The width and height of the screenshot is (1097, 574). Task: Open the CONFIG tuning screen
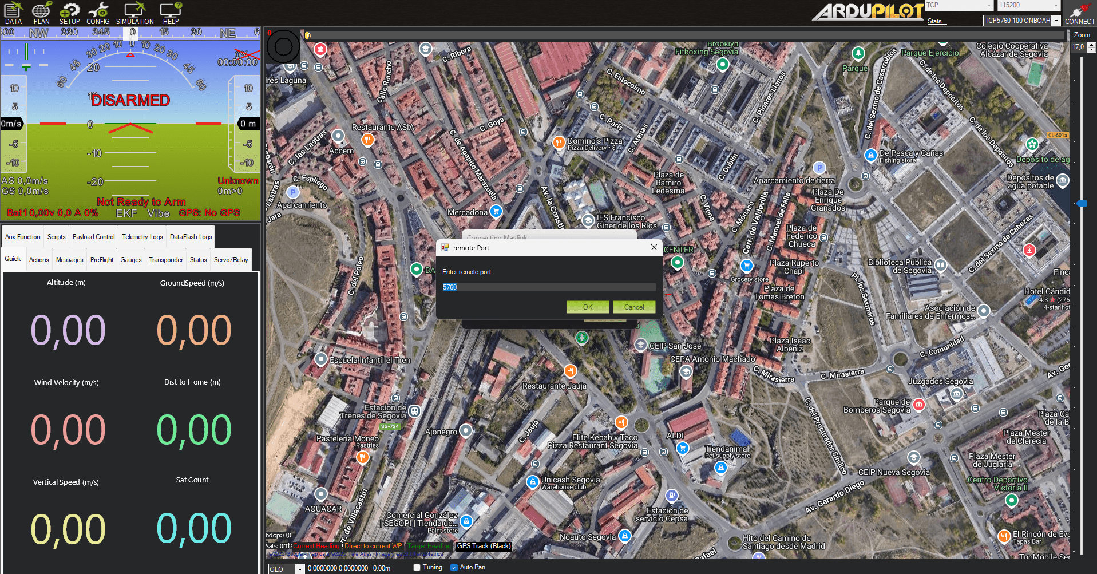pos(98,13)
